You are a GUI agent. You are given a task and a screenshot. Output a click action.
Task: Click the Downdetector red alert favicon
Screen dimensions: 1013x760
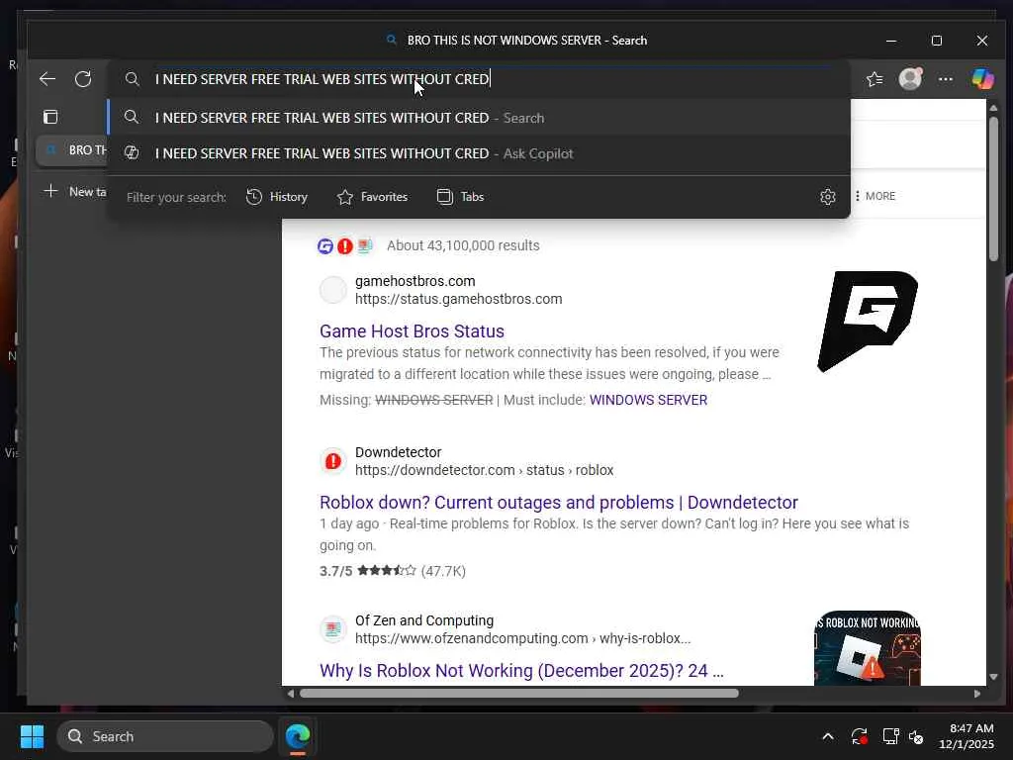[x=332, y=461]
